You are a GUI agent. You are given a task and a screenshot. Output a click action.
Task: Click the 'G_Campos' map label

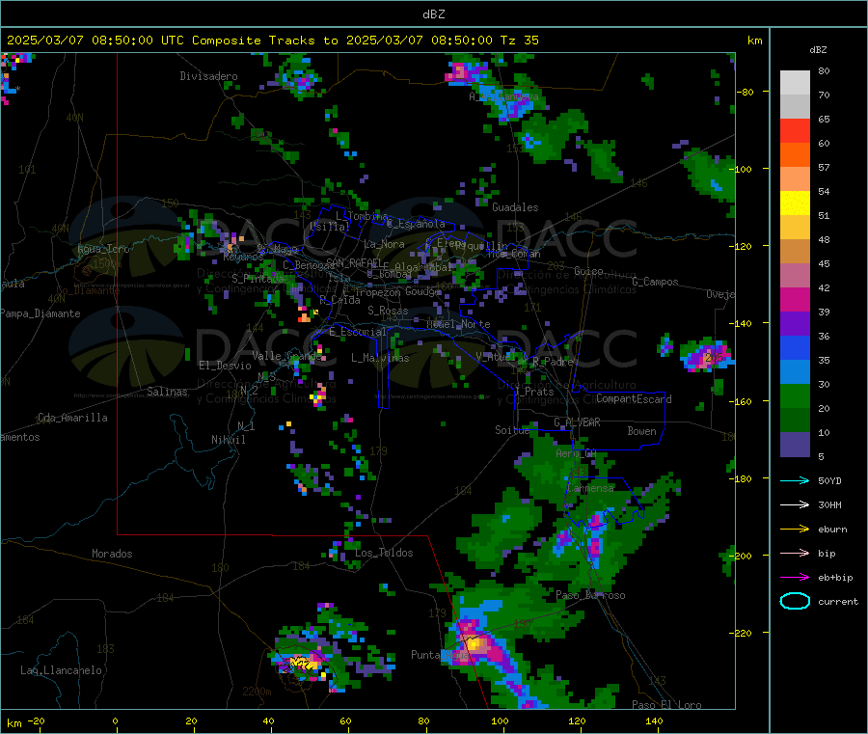pyautogui.click(x=655, y=282)
